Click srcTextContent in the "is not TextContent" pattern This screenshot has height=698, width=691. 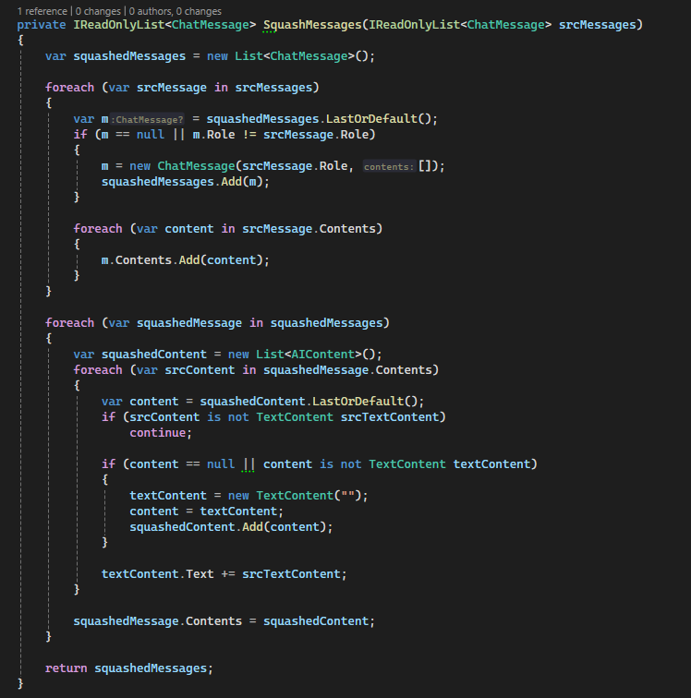point(390,417)
